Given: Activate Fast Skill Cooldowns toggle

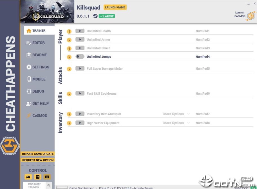Looking at the screenshot, I should [x=80, y=93].
